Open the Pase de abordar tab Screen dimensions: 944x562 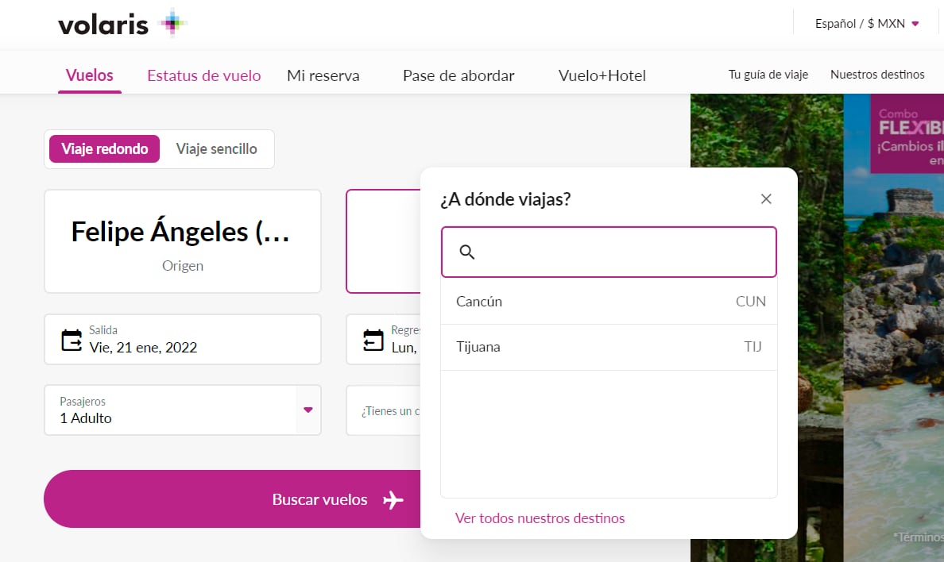pyautogui.click(x=458, y=76)
